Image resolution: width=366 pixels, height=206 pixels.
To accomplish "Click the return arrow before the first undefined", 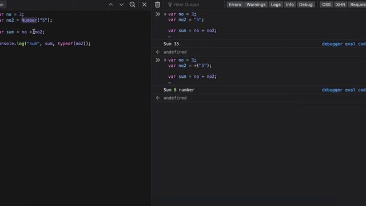I will point(158,52).
